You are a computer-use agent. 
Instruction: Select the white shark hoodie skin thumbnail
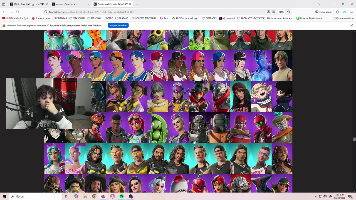pyautogui.click(x=178, y=183)
